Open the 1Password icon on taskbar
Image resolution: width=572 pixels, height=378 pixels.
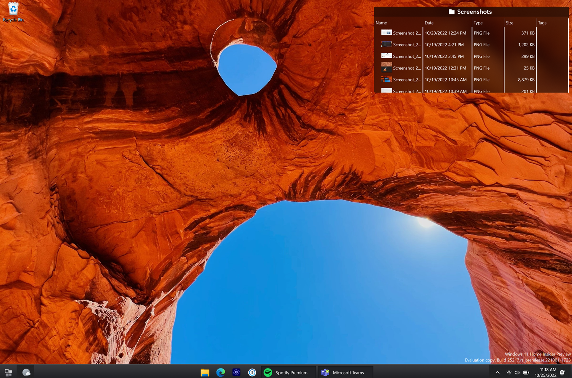pos(252,372)
